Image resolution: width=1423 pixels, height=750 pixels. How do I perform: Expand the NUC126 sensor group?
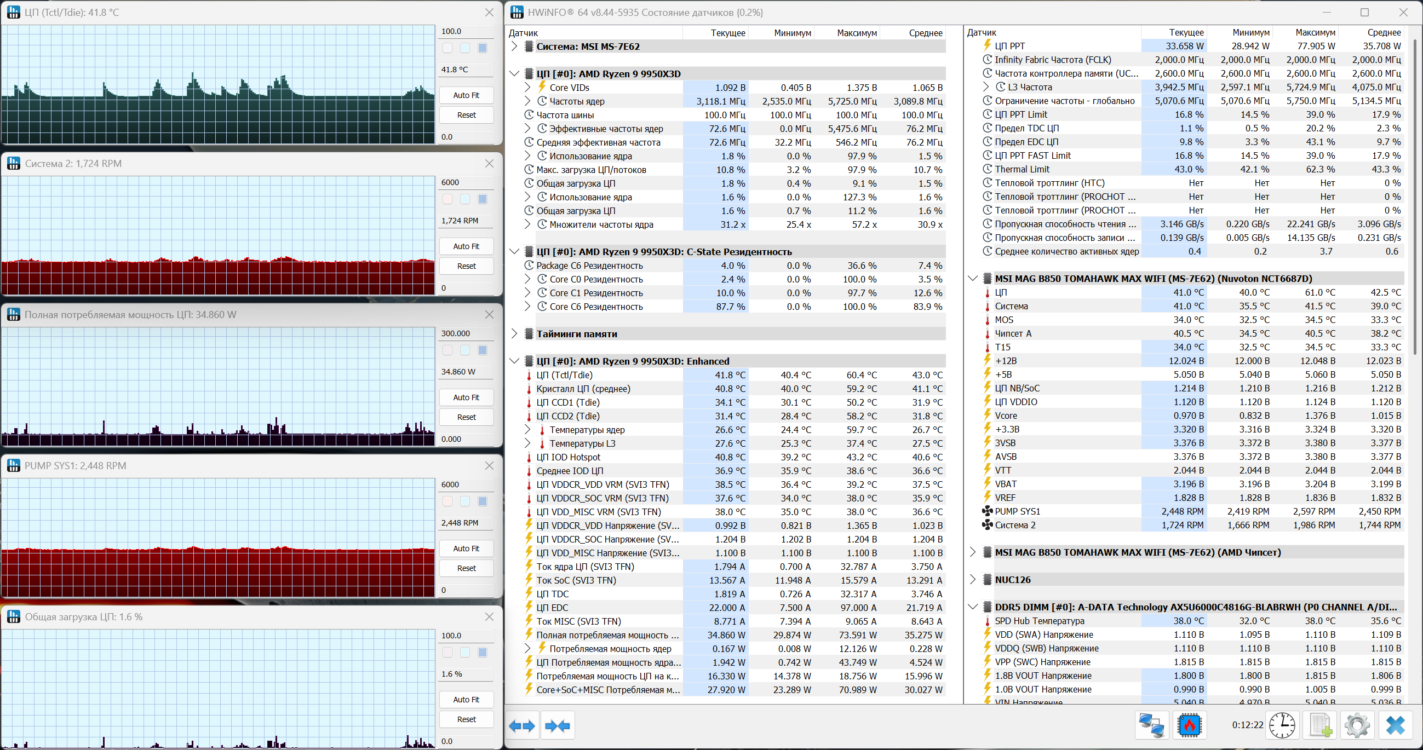tap(973, 579)
